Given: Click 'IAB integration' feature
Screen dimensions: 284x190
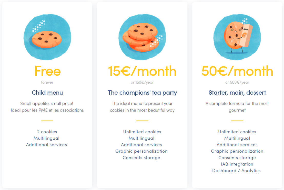Looking at the screenshot, I should [237, 164].
